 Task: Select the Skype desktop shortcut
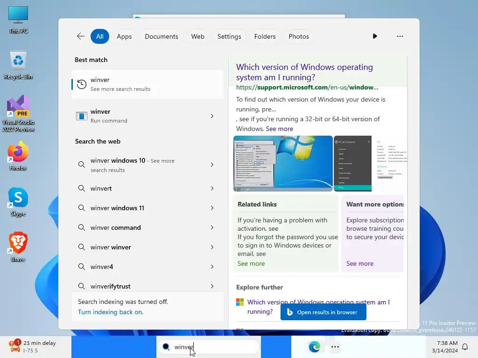[x=18, y=202]
